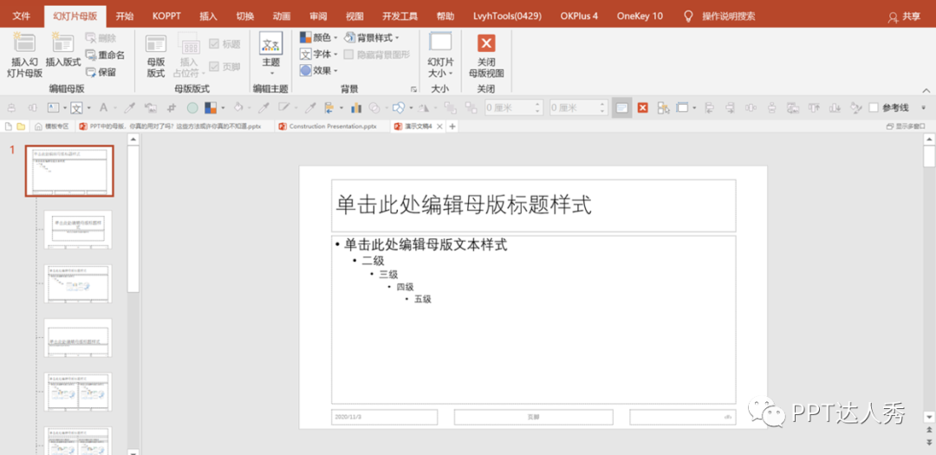The width and height of the screenshot is (936, 455).
Task: Click the green circle shape icon in quick toolbar
Action: 192,108
